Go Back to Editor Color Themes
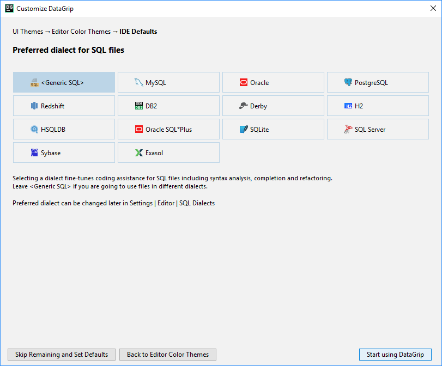 tap(168, 355)
